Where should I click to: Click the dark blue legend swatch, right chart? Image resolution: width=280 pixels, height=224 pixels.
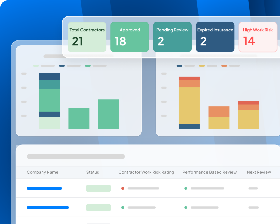click(179, 66)
